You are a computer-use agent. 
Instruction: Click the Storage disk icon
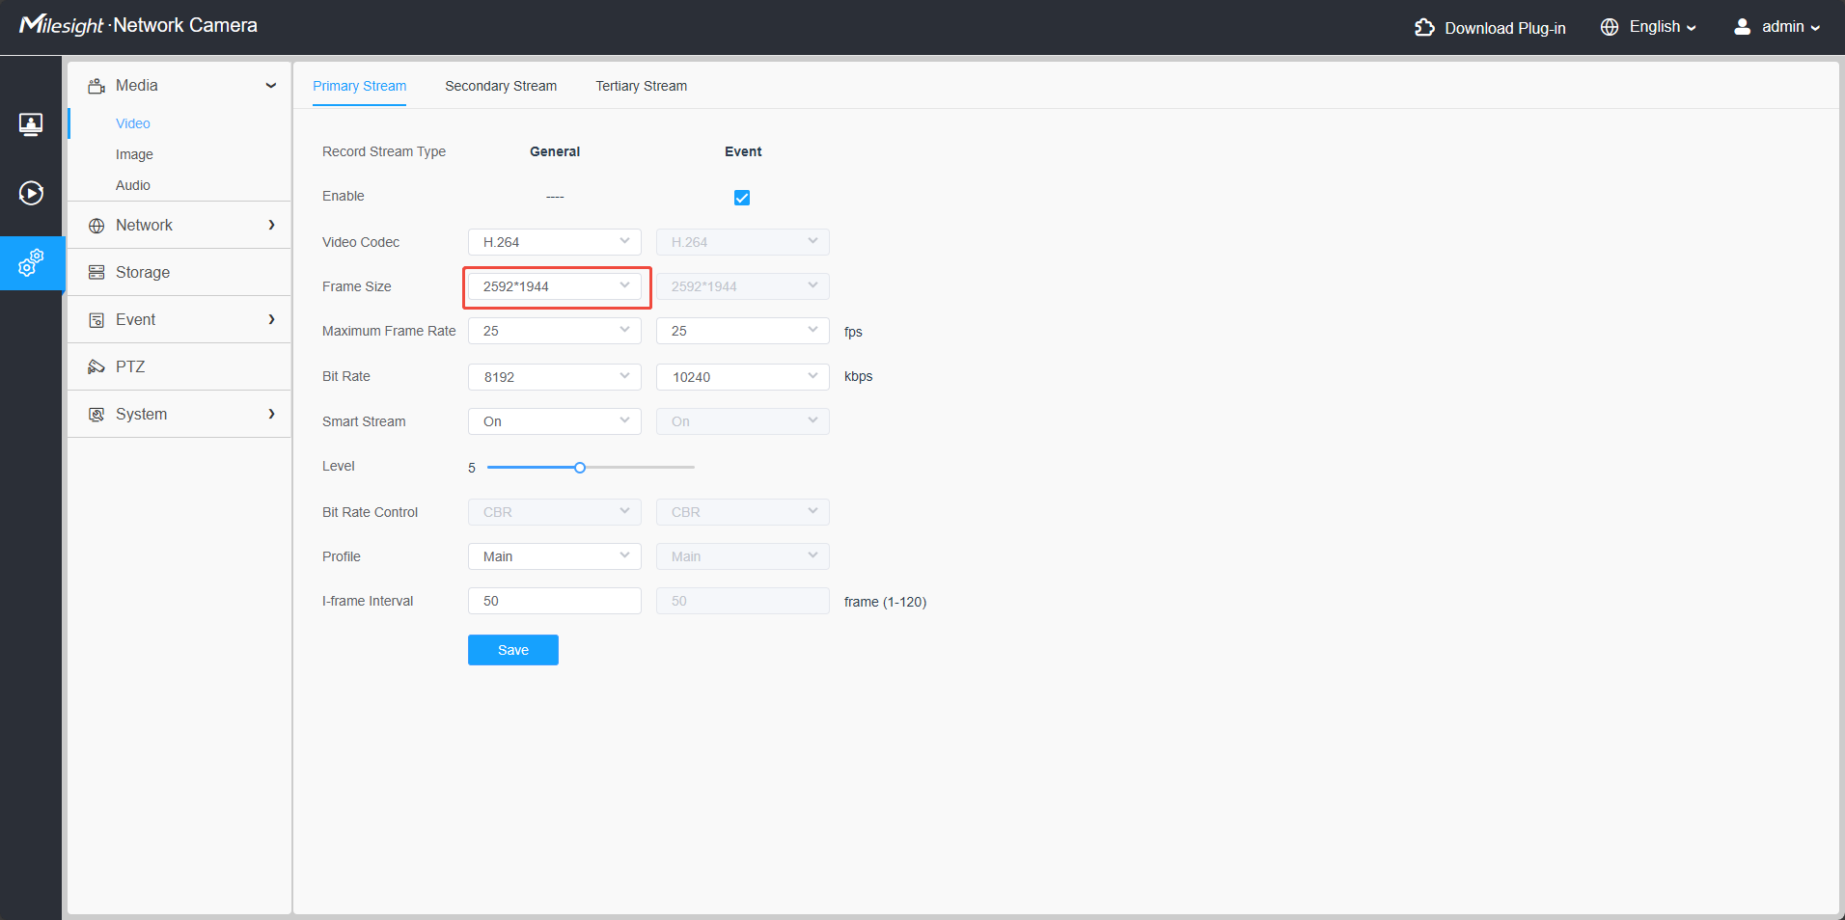click(x=96, y=272)
